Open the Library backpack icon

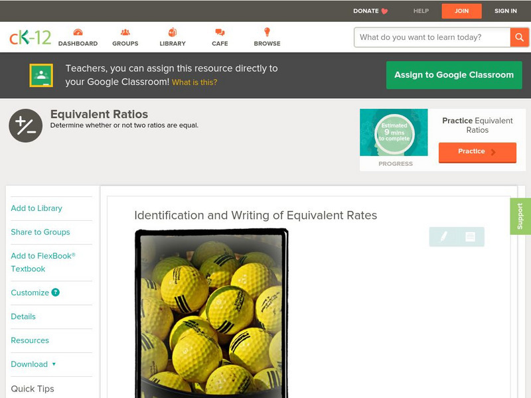(x=173, y=32)
